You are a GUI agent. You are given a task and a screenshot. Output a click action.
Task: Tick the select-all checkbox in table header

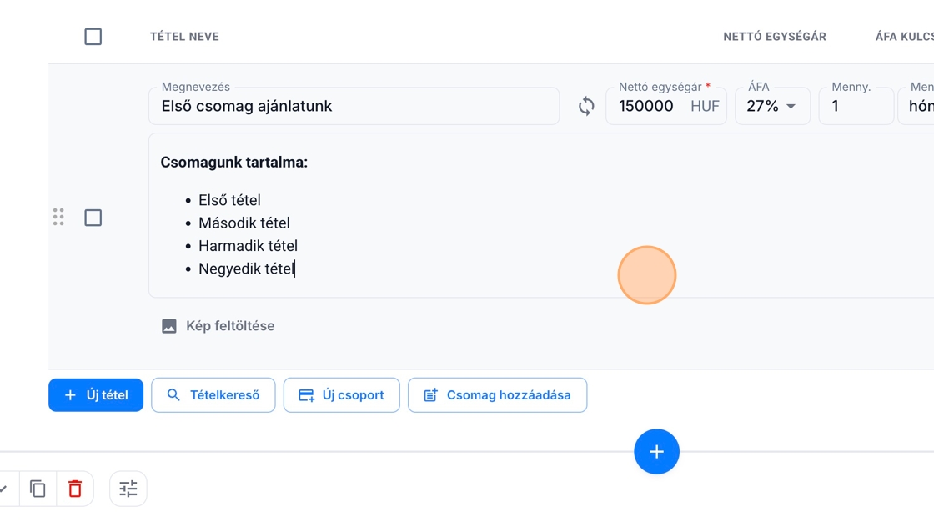click(93, 37)
